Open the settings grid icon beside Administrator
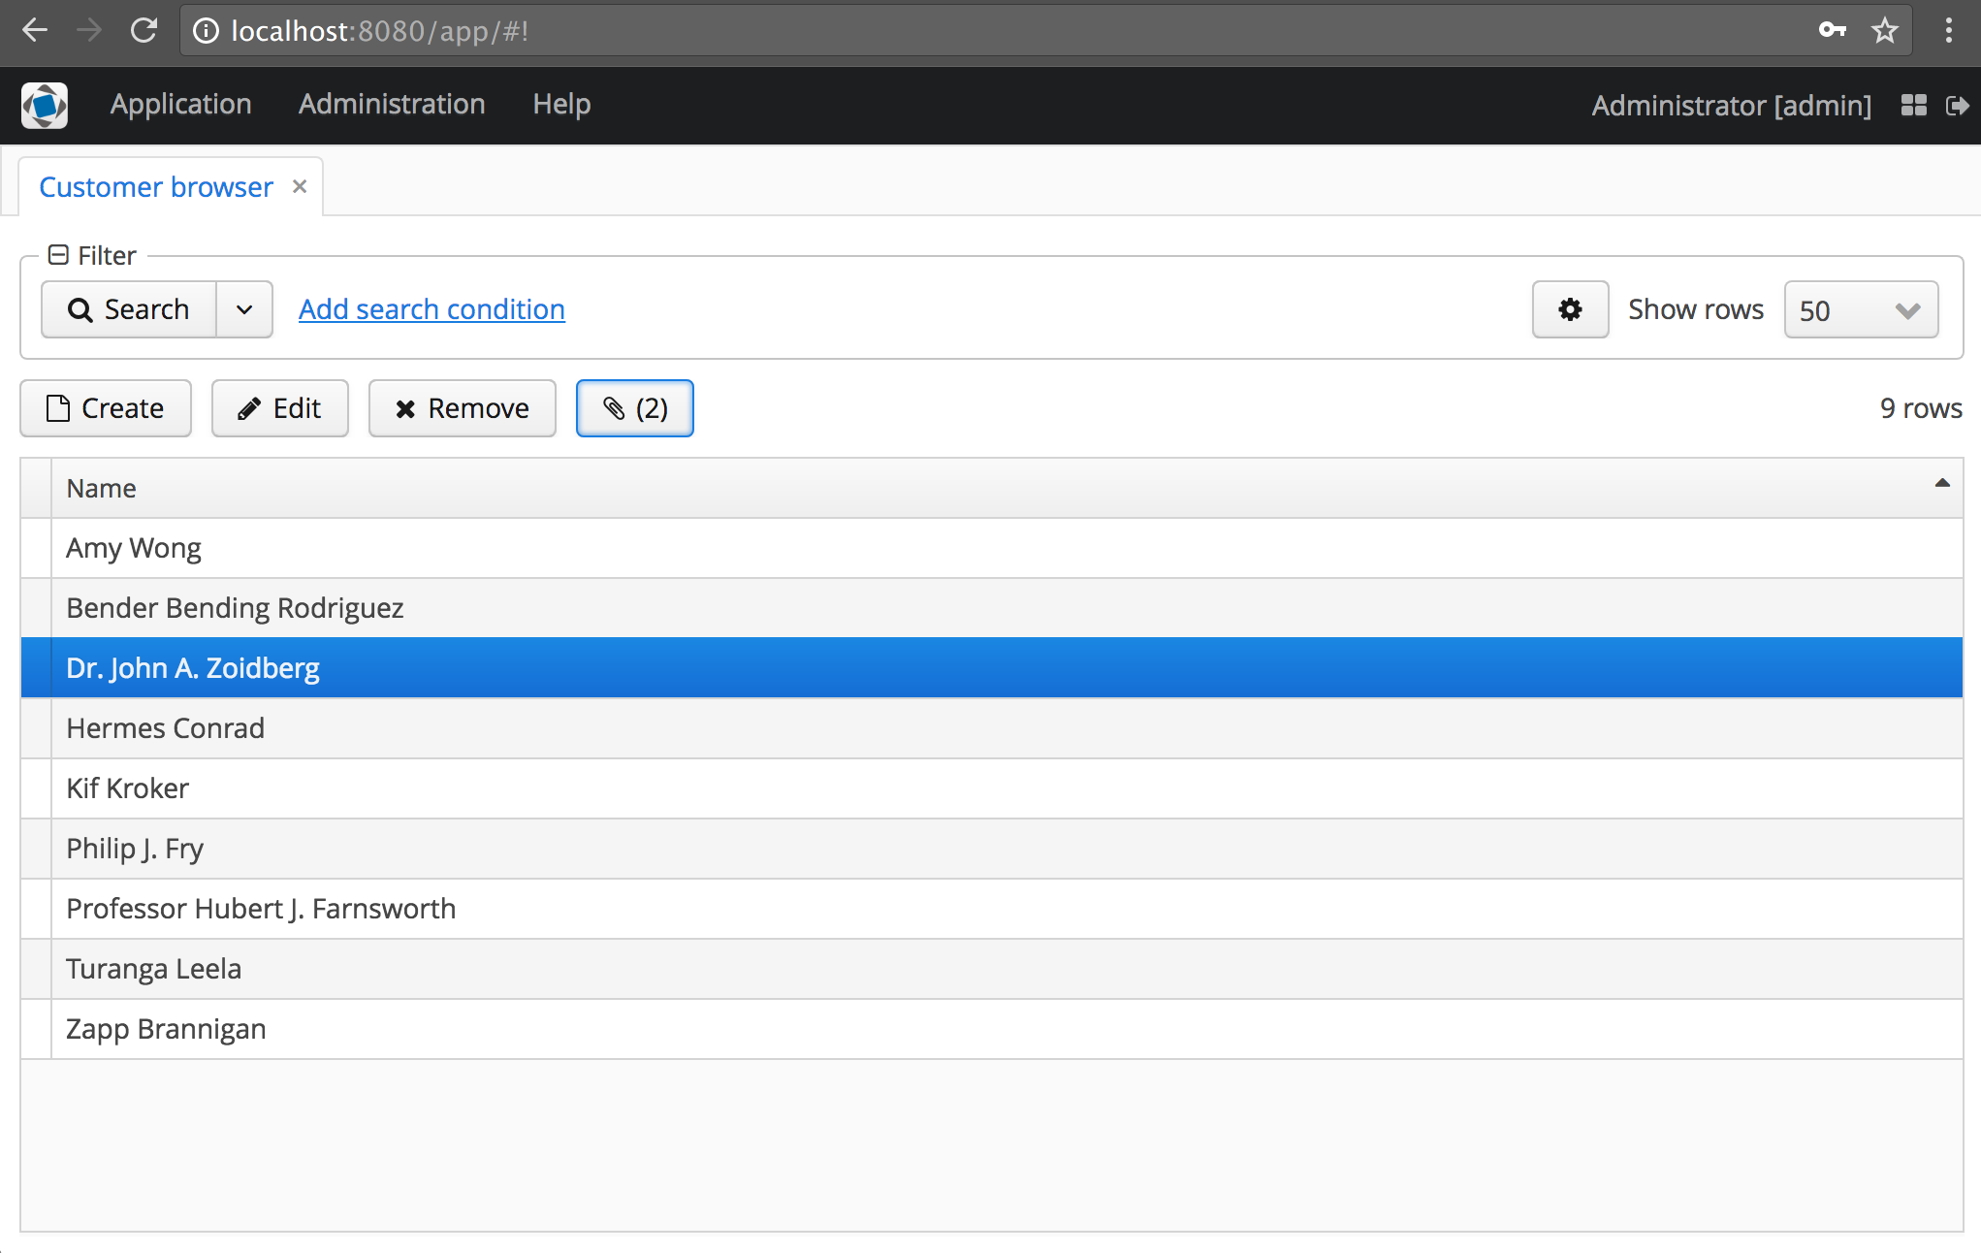Image resolution: width=1981 pixels, height=1253 pixels. pos(1913,105)
